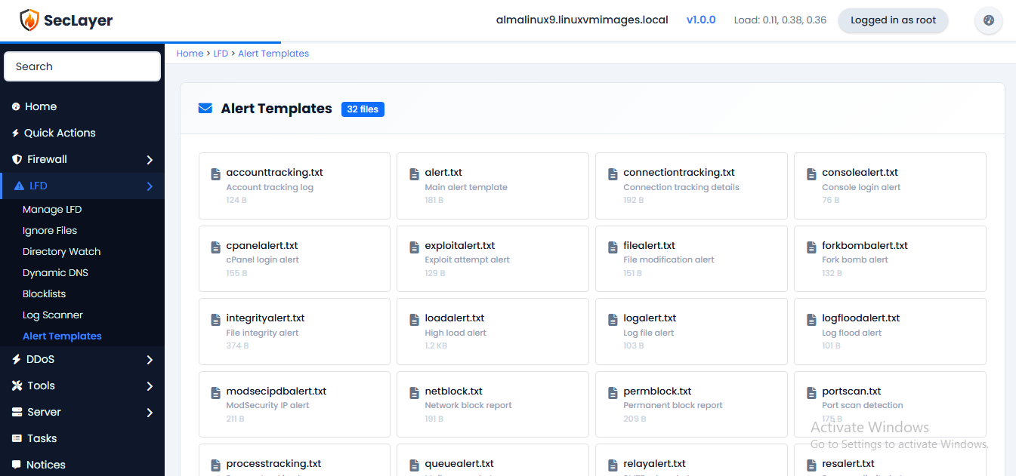Expand the Firewall menu chevron
The width and height of the screenshot is (1016, 476).
point(150,160)
